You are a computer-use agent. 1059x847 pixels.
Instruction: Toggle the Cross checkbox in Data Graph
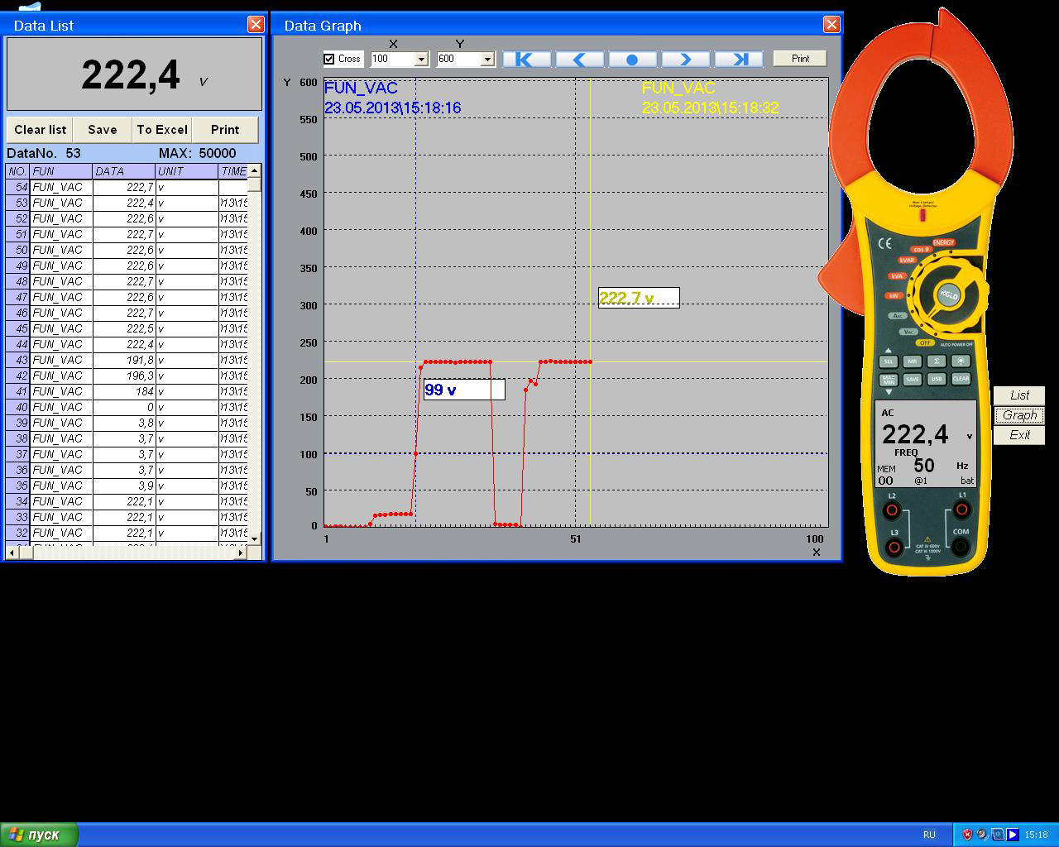(x=329, y=59)
